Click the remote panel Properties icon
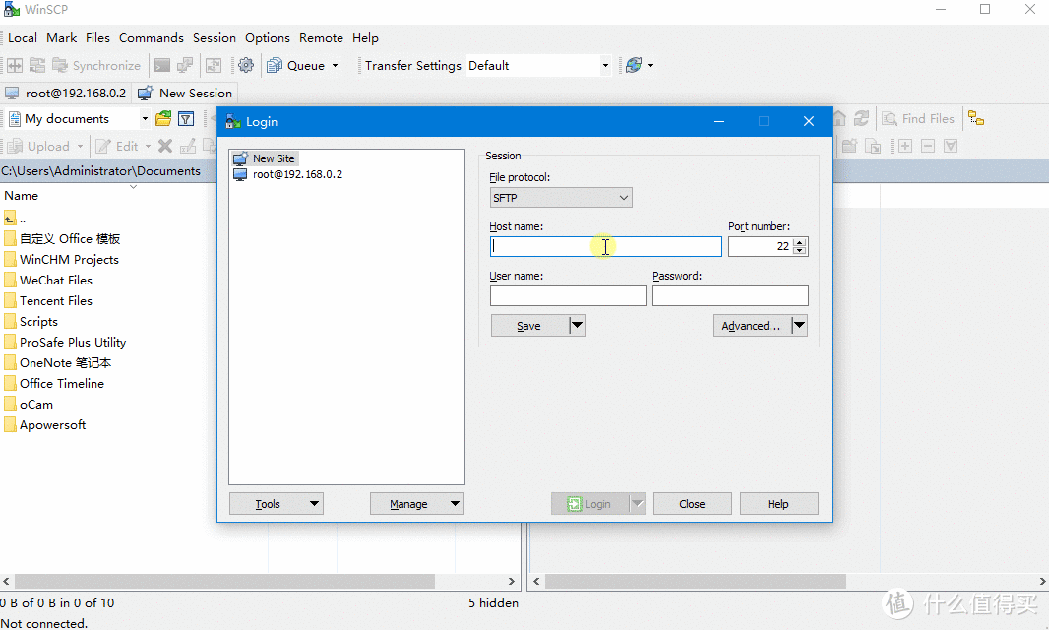This screenshot has width=1049, height=630. (873, 146)
